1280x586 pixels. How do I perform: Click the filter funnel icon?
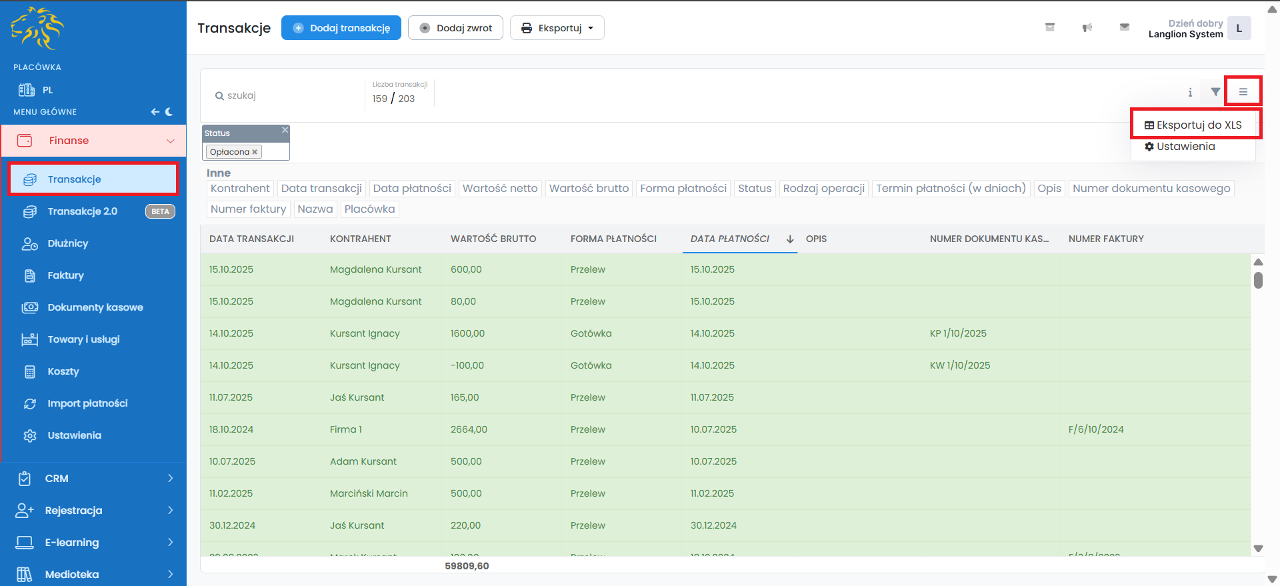(x=1215, y=92)
